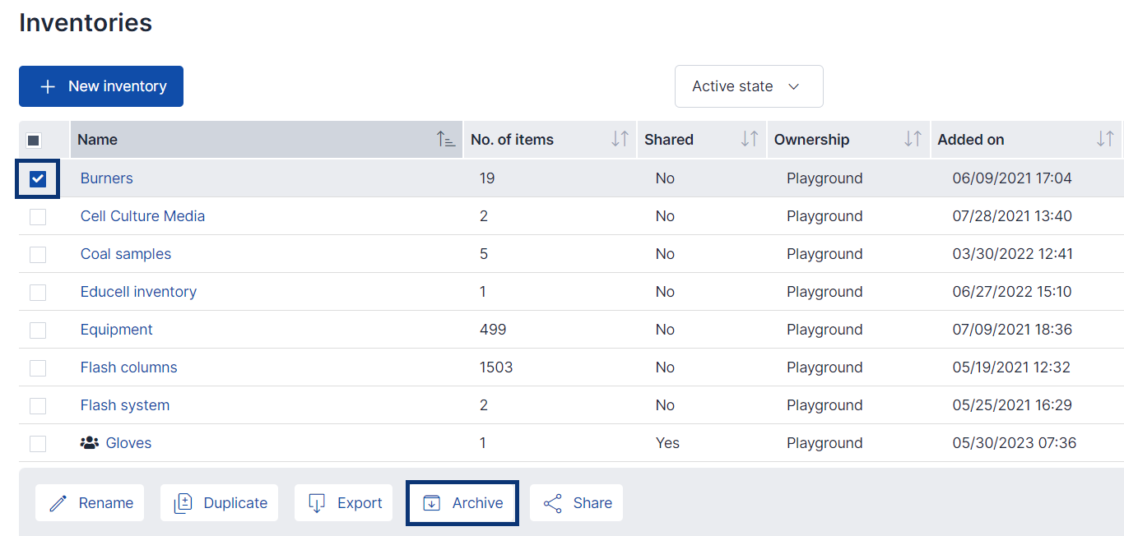Check the select-all checkbox in the header
The width and height of the screenshot is (1124, 536).
34,140
